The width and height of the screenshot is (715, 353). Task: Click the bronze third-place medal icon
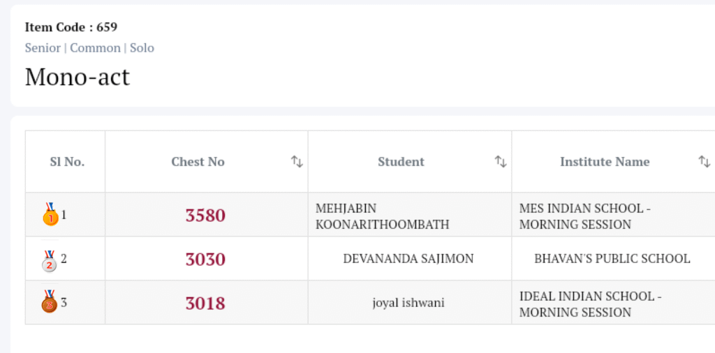50,303
